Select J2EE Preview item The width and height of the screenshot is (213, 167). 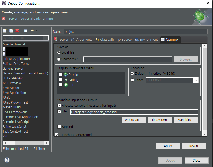12,83
